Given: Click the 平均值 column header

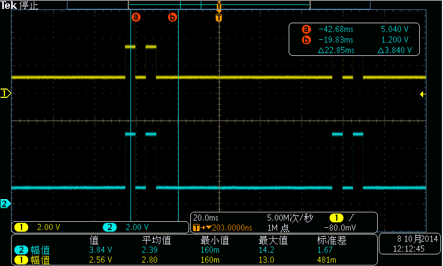Looking at the screenshot, I should pos(157,241).
